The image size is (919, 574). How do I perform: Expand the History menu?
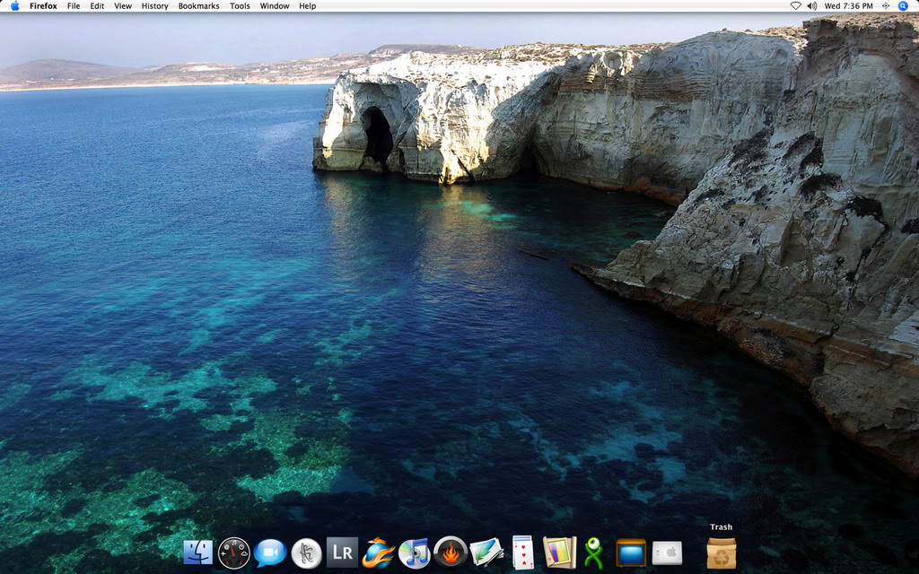154,6
